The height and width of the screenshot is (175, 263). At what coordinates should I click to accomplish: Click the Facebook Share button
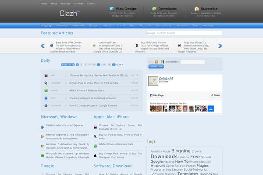[215, 95]
